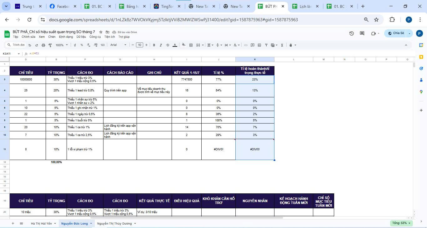Click the Functions sigma icon
The height and width of the screenshot is (228, 427).
(282, 45)
